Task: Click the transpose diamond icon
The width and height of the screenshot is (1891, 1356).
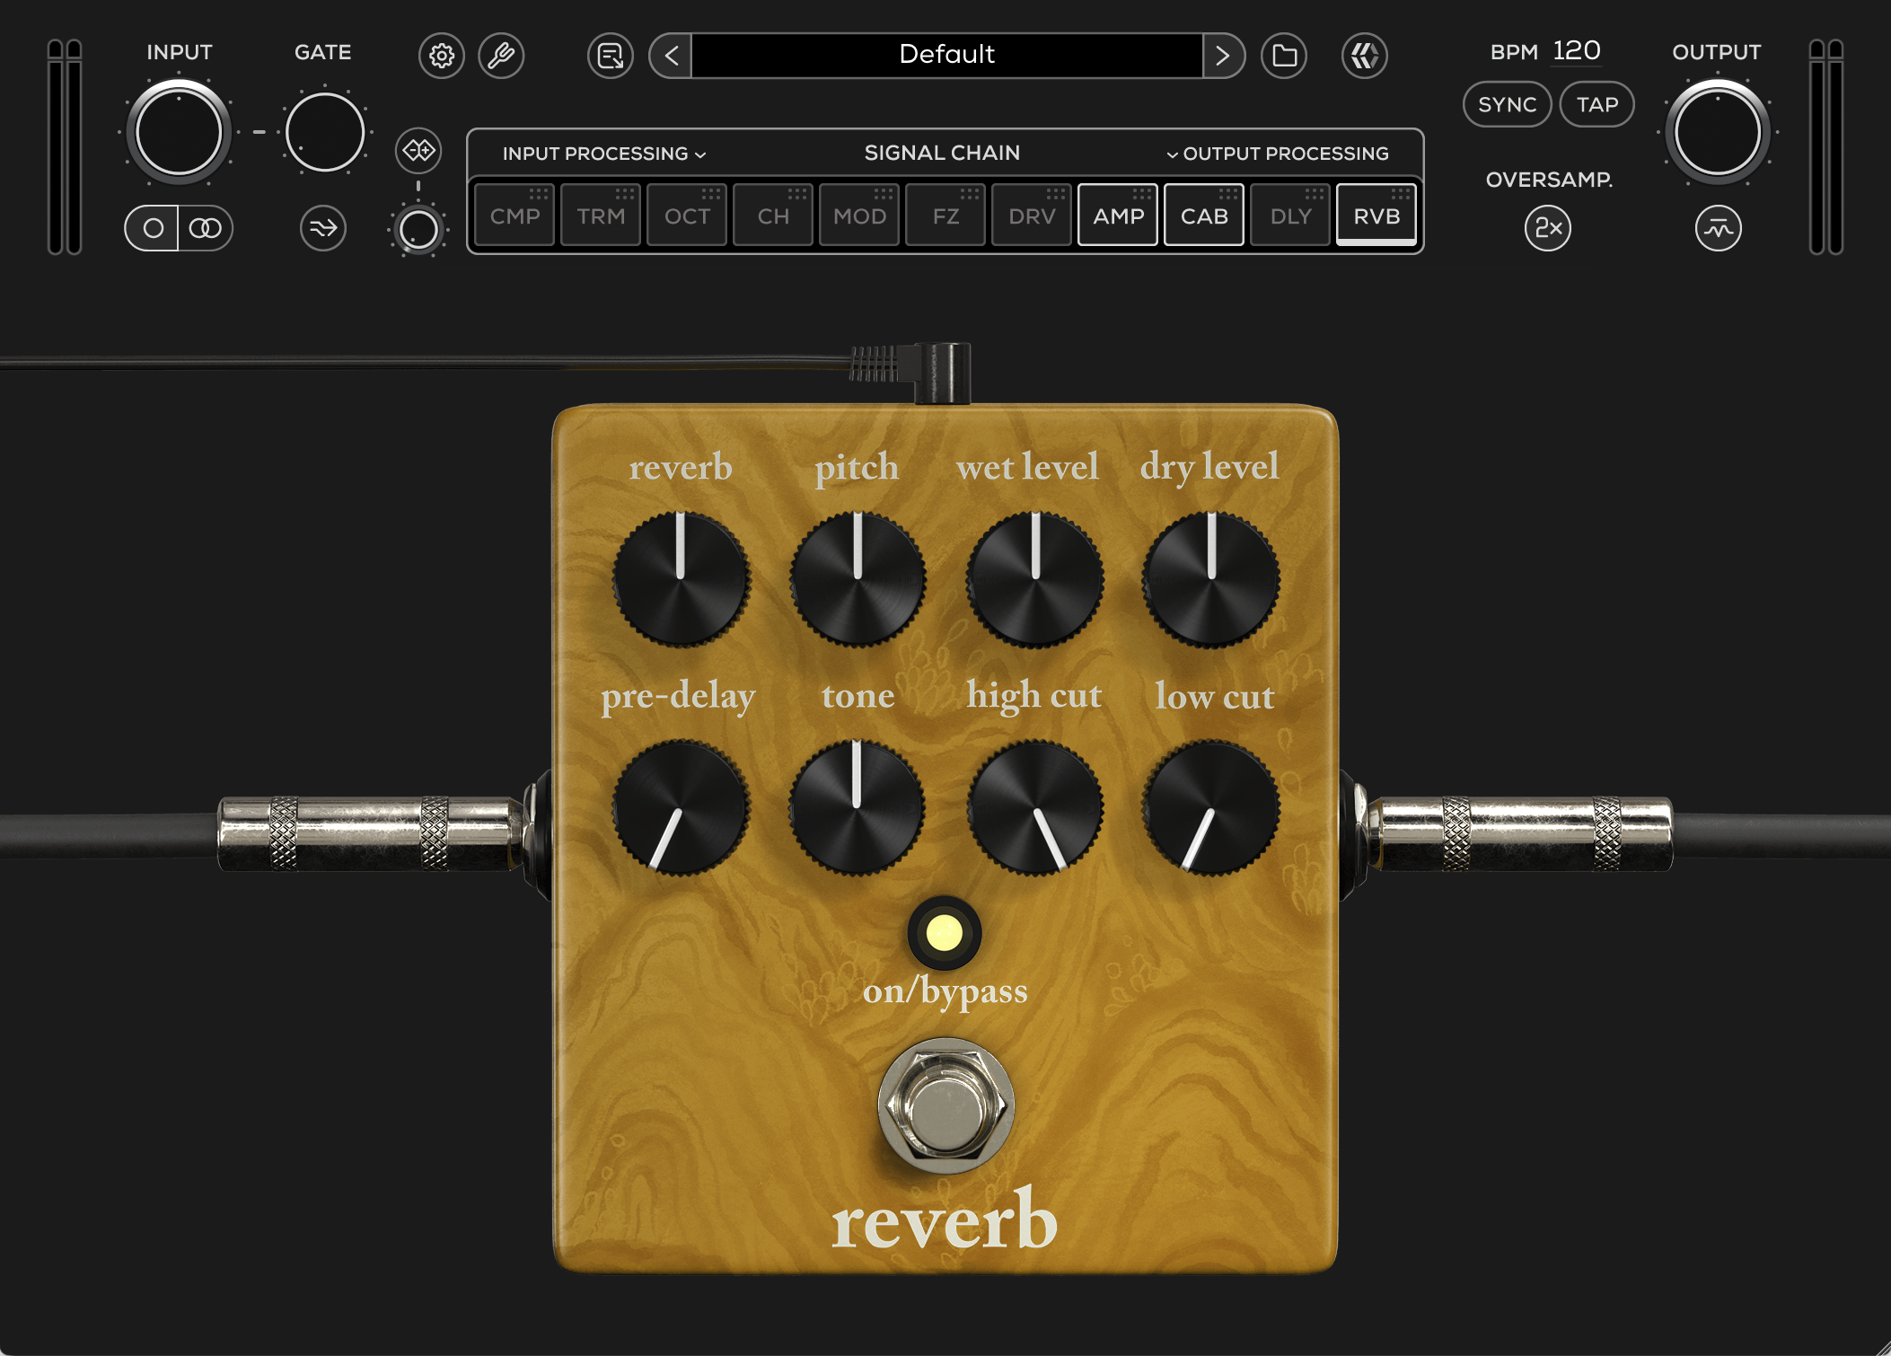Action: click(x=418, y=151)
